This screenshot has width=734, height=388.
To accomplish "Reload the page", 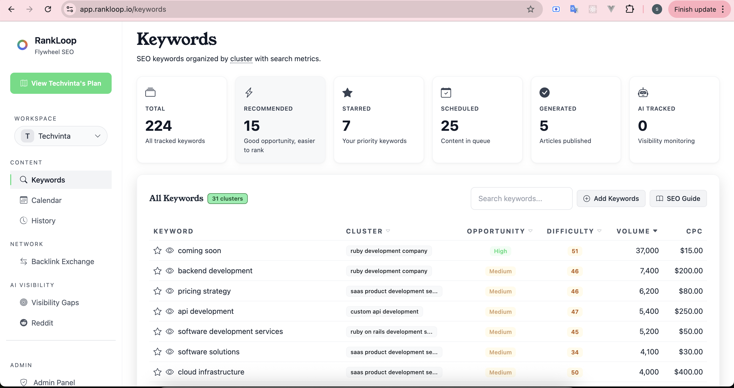I will 48,9.
